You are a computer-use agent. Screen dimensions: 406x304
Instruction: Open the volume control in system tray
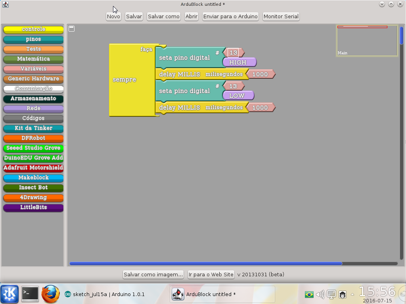point(320,294)
